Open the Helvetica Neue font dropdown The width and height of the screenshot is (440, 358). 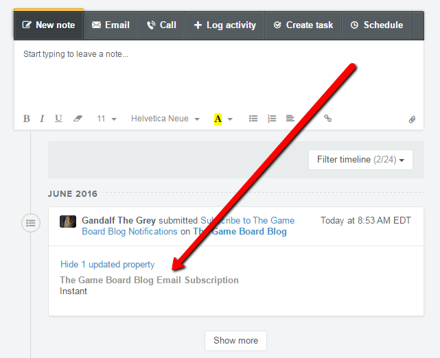click(165, 119)
